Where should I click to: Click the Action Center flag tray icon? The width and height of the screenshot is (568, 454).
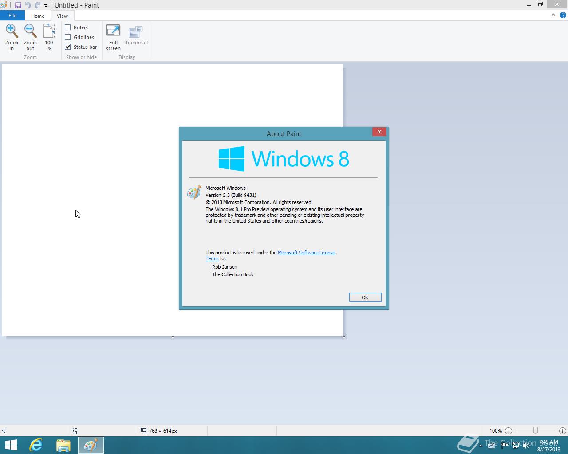tap(505, 446)
